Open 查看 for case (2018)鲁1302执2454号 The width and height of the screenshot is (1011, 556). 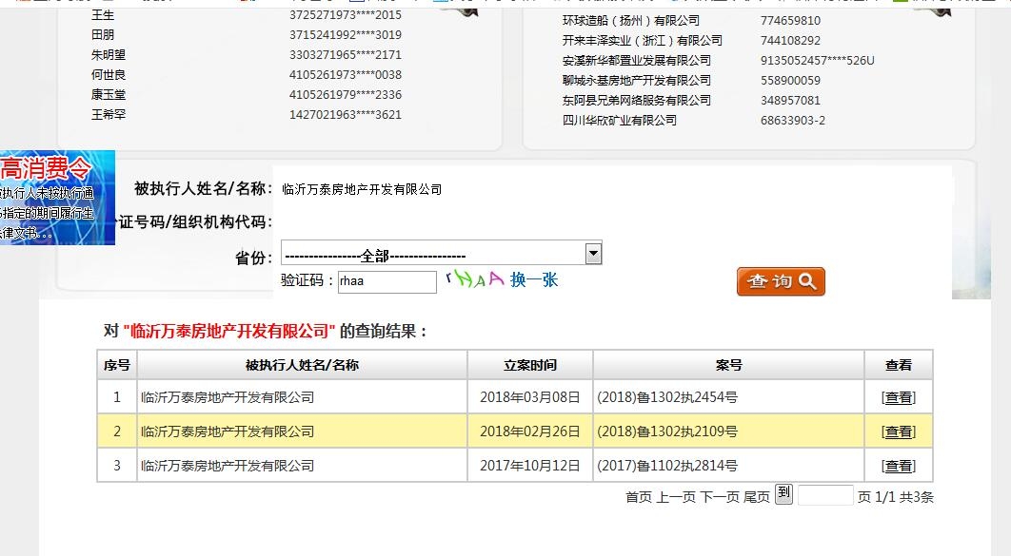898,397
